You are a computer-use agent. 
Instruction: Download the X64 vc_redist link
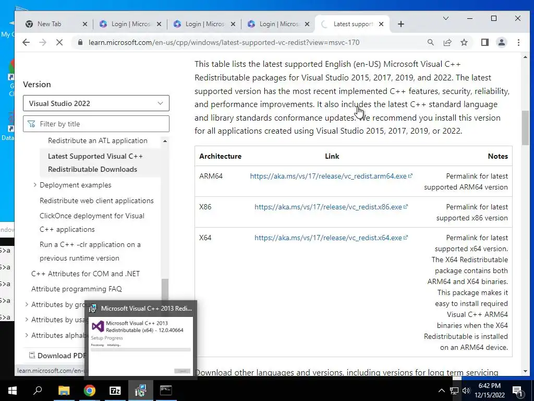(x=331, y=238)
